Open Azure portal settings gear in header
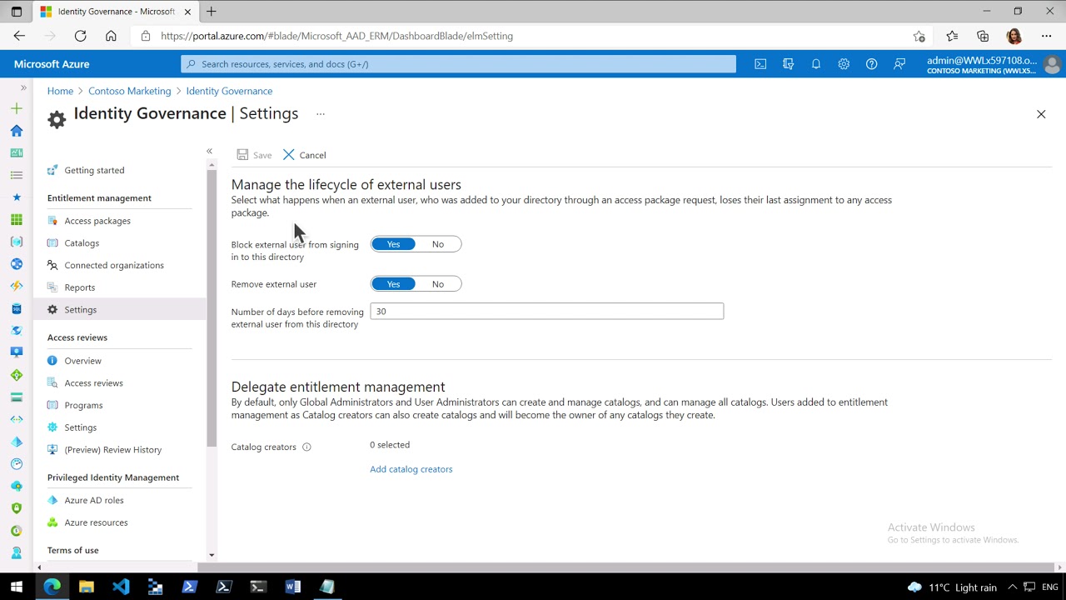Viewport: 1066px width, 600px height. [844, 64]
